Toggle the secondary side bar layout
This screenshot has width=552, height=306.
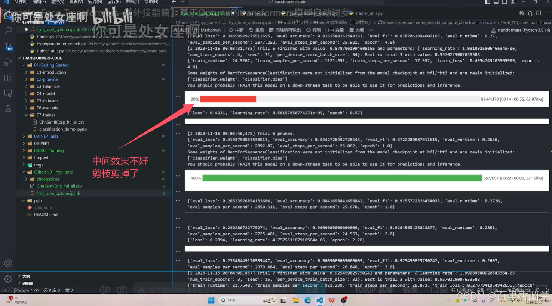click(x=505, y=2)
